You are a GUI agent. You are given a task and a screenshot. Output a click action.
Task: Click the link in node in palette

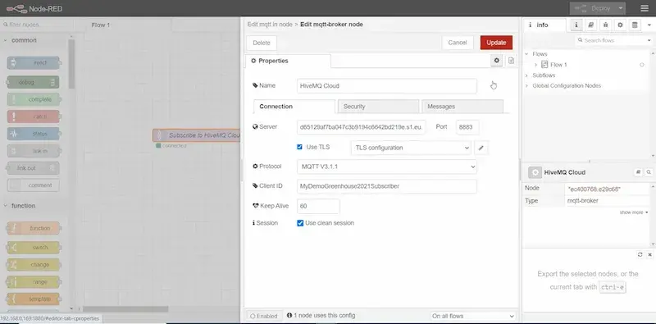coord(34,151)
